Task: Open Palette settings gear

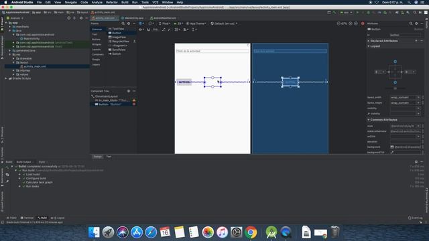Action: [129, 23]
